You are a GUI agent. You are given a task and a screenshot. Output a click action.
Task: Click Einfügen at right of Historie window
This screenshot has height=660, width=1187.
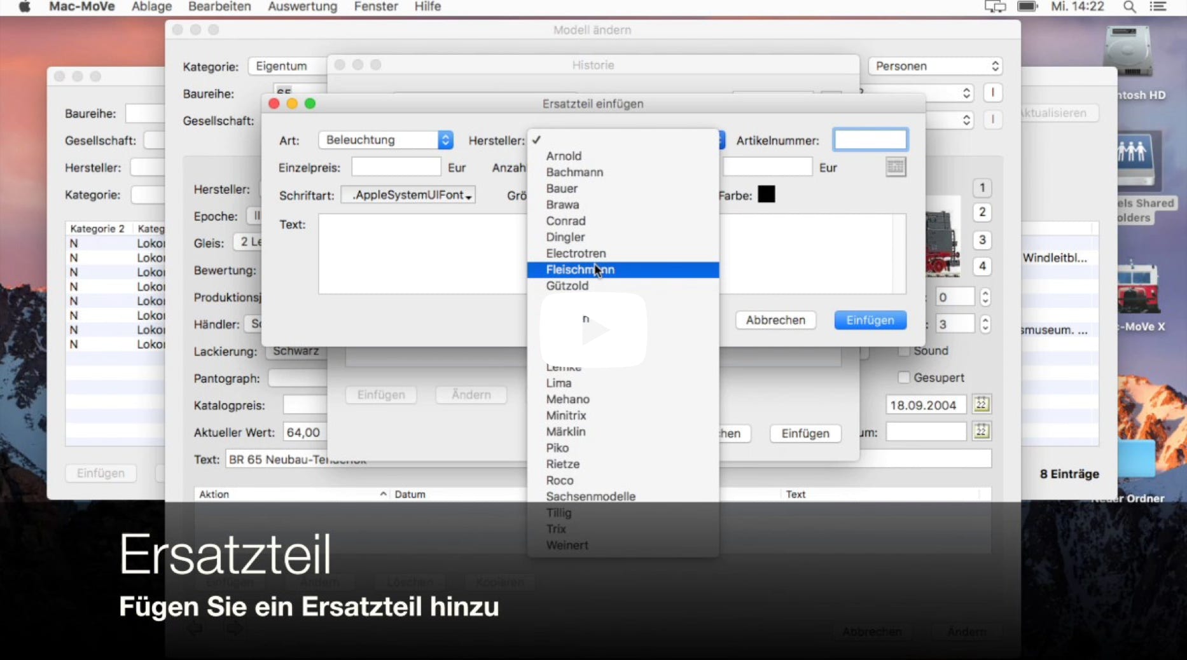[805, 433]
